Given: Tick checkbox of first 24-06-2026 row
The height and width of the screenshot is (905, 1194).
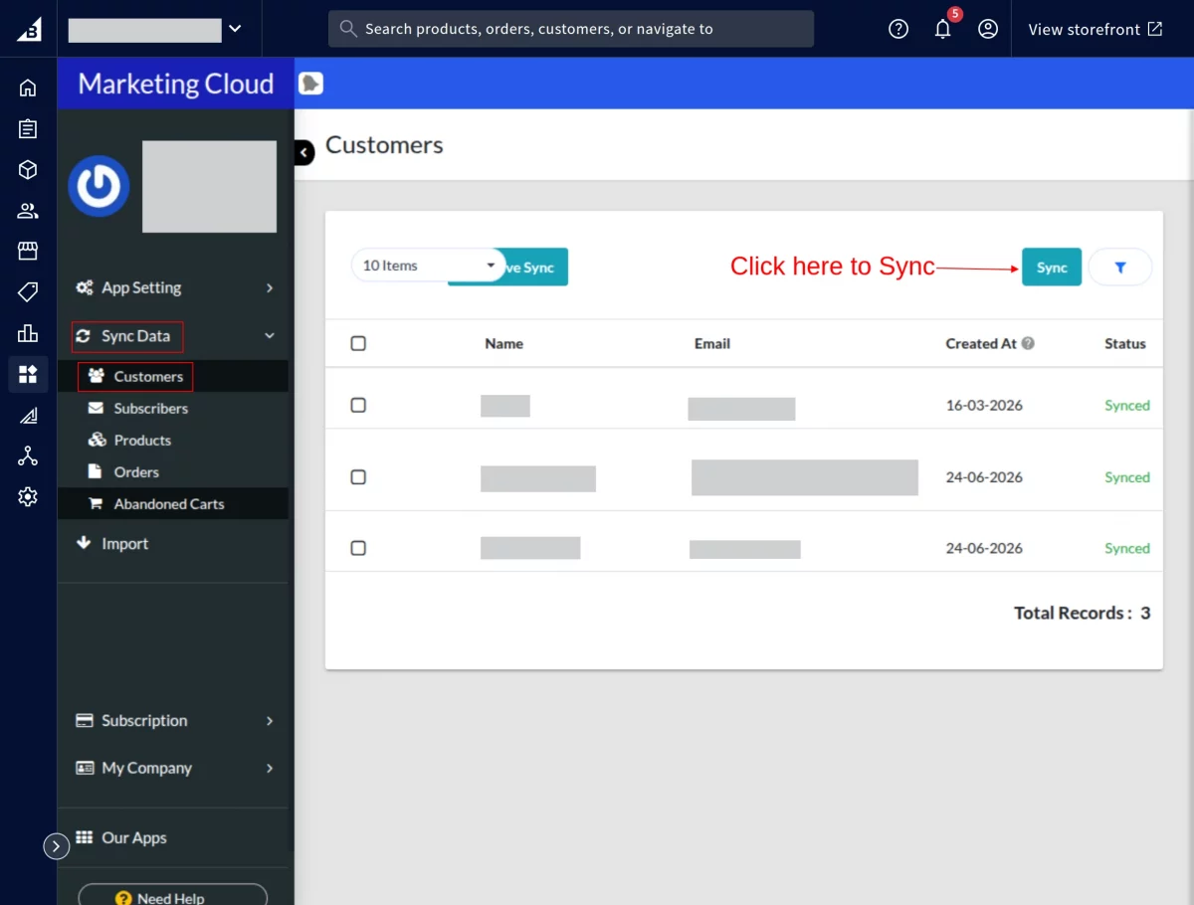Looking at the screenshot, I should tap(358, 477).
